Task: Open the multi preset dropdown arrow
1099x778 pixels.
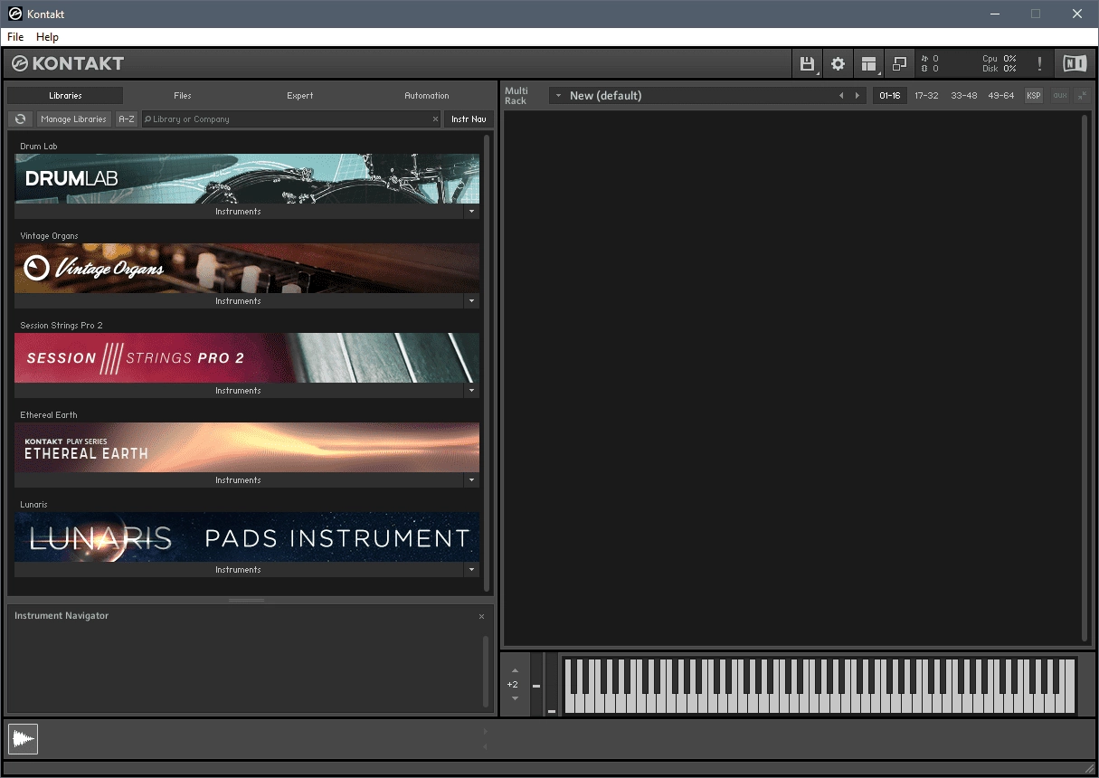Action: (558, 95)
